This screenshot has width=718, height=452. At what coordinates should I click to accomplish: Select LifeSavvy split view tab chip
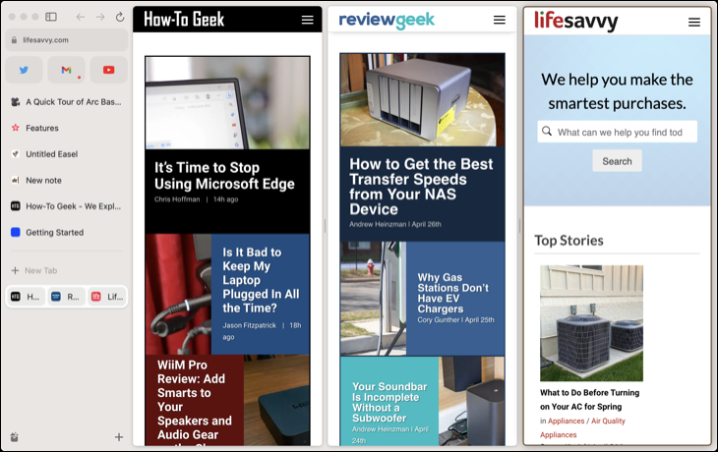point(106,297)
